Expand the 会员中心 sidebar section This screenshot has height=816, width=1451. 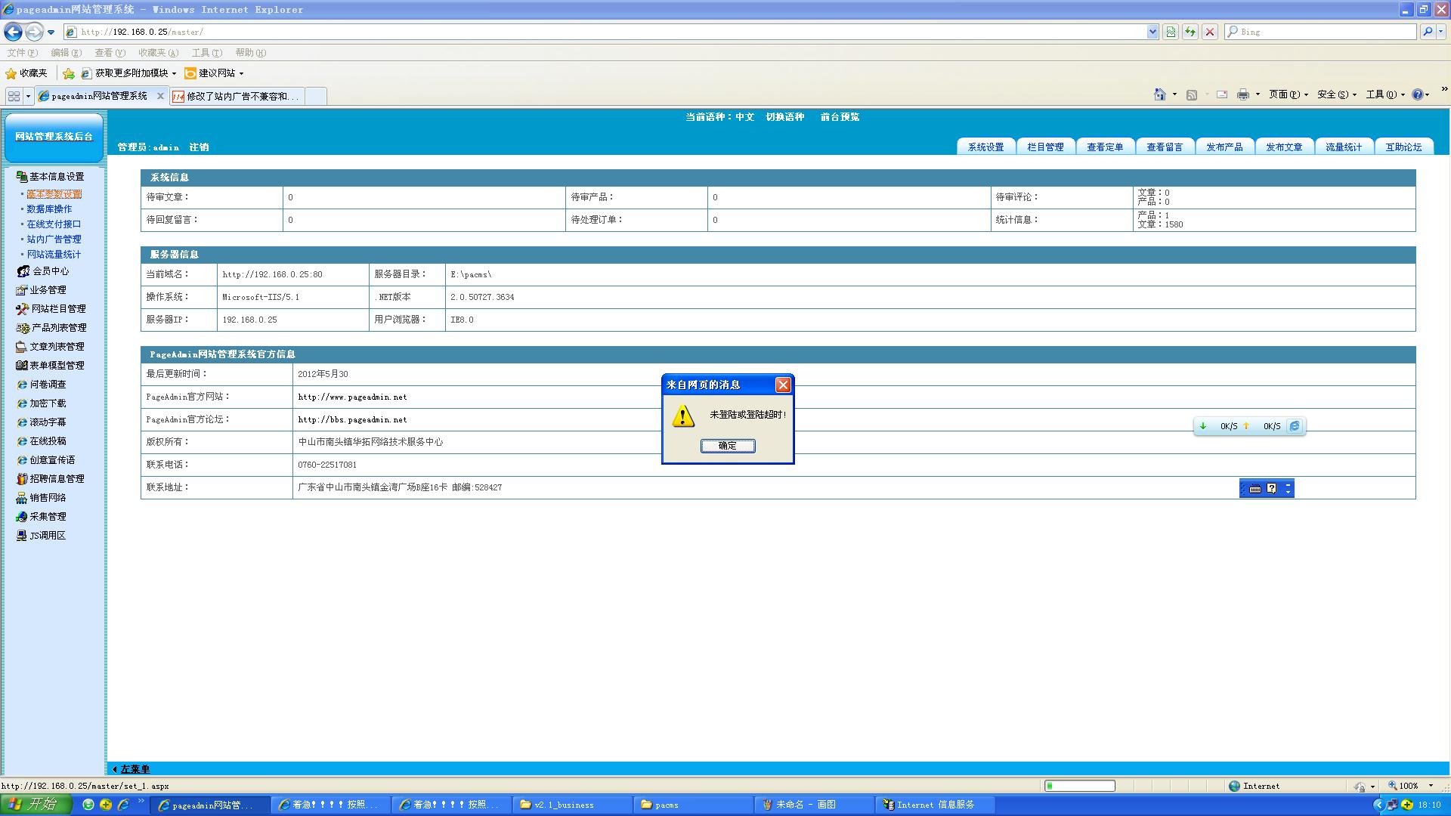(x=50, y=271)
